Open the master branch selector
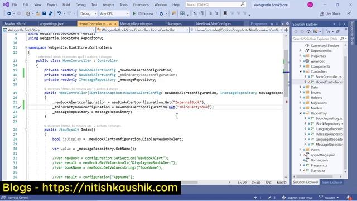Screen dimensions: 357x201 pos(329,198)
